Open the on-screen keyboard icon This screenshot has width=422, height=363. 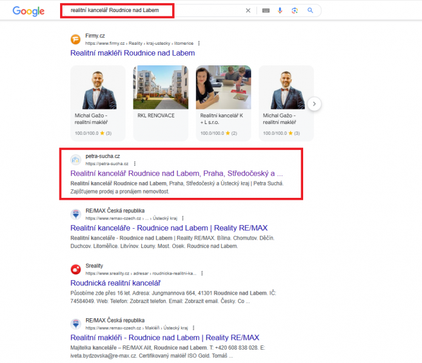pos(266,10)
